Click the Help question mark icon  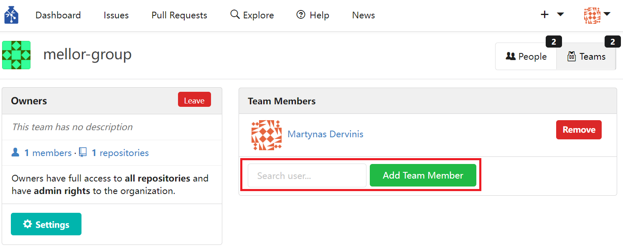coord(301,15)
